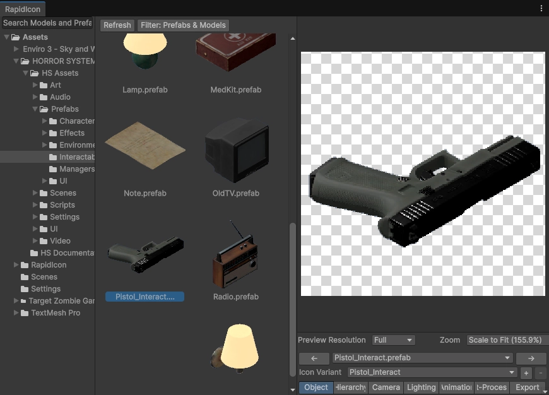Image resolution: width=549 pixels, height=395 pixels.
Task: Expand the Characters folder
Action: click(44, 121)
